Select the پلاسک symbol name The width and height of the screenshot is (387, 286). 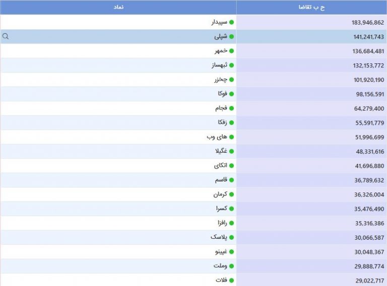coord(219,237)
